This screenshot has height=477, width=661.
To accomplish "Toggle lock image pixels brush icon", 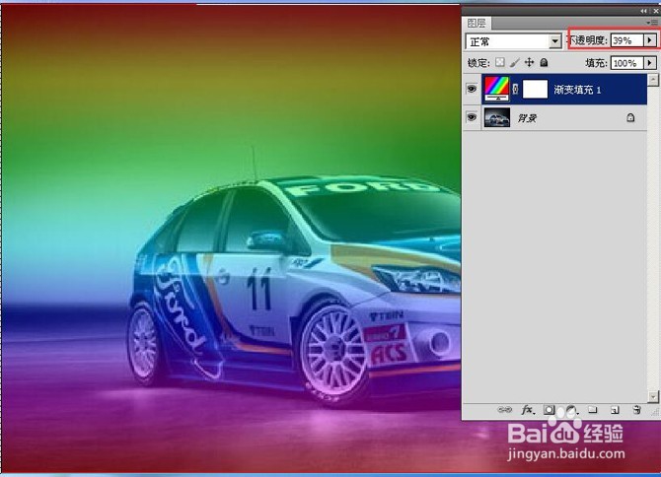I will [515, 63].
